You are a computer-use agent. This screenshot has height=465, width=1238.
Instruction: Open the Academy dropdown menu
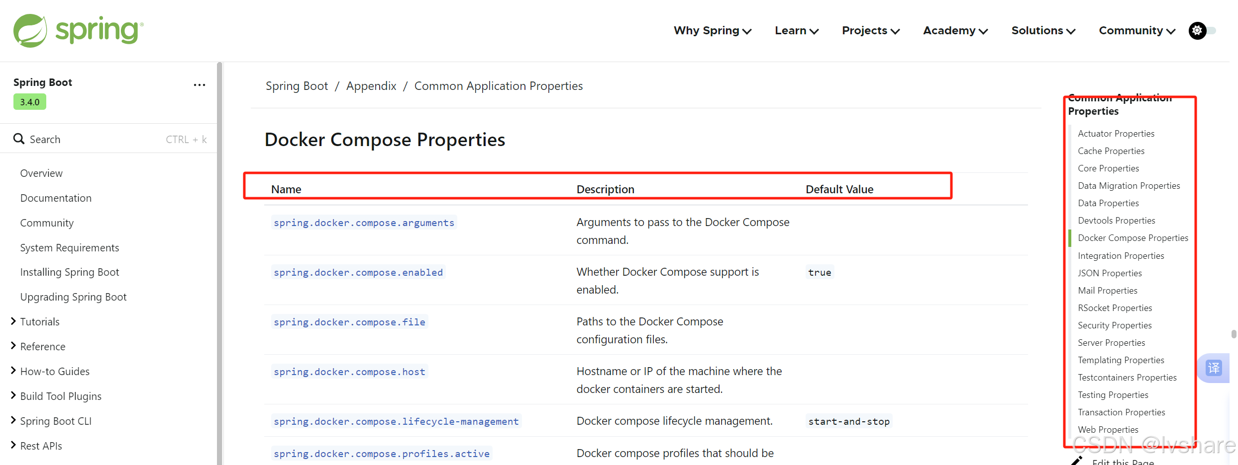(x=955, y=31)
